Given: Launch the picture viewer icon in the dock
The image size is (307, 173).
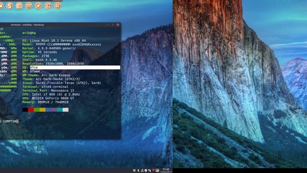Looking at the screenshot, I should pyautogui.click(x=48, y=6).
